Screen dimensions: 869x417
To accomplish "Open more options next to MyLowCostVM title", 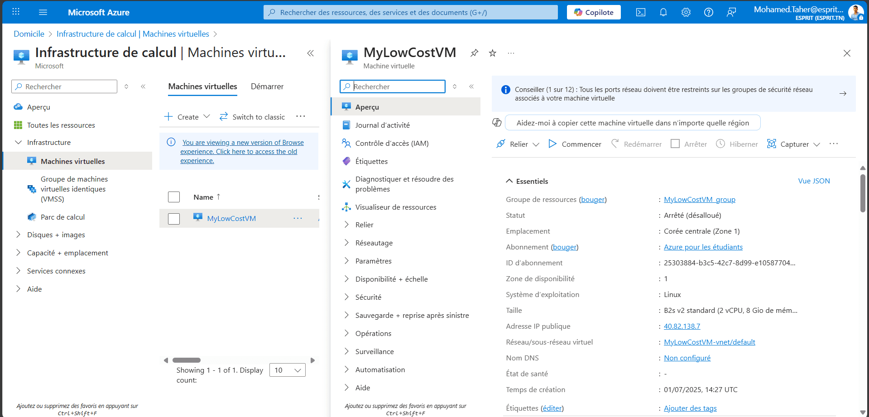I will [511, 53].
